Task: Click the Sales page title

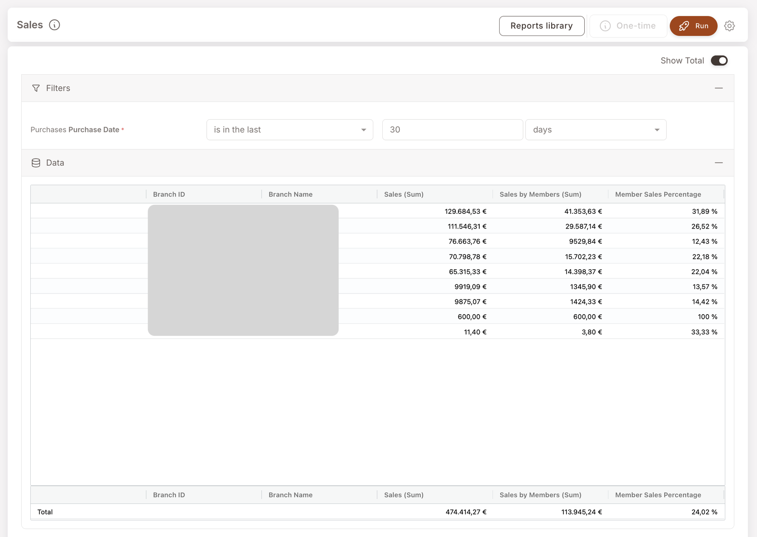Action: (x=30, y=25)
